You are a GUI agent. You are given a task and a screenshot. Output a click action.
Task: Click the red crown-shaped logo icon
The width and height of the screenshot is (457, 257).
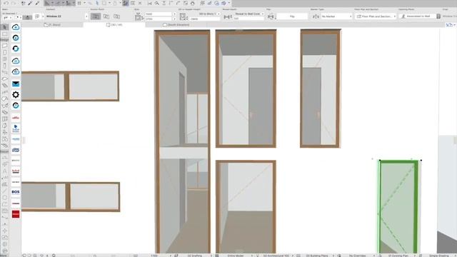pos(16,171)
